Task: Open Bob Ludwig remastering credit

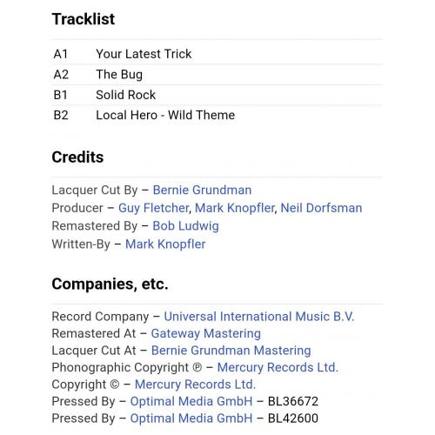Action: (x=185, y=226)
